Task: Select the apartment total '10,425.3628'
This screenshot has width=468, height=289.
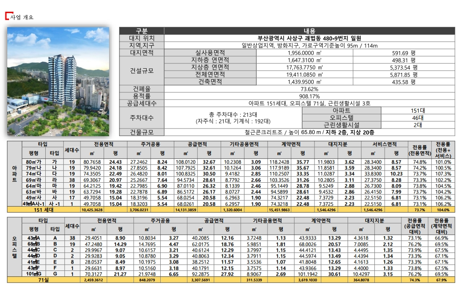Action: pos(92,210)
